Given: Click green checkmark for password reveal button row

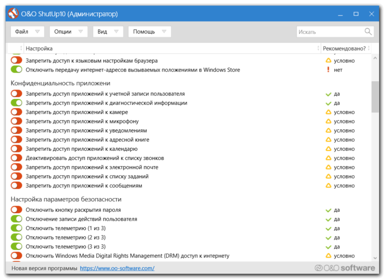Looking at the screenshot, I should click(x=328, y=210).
